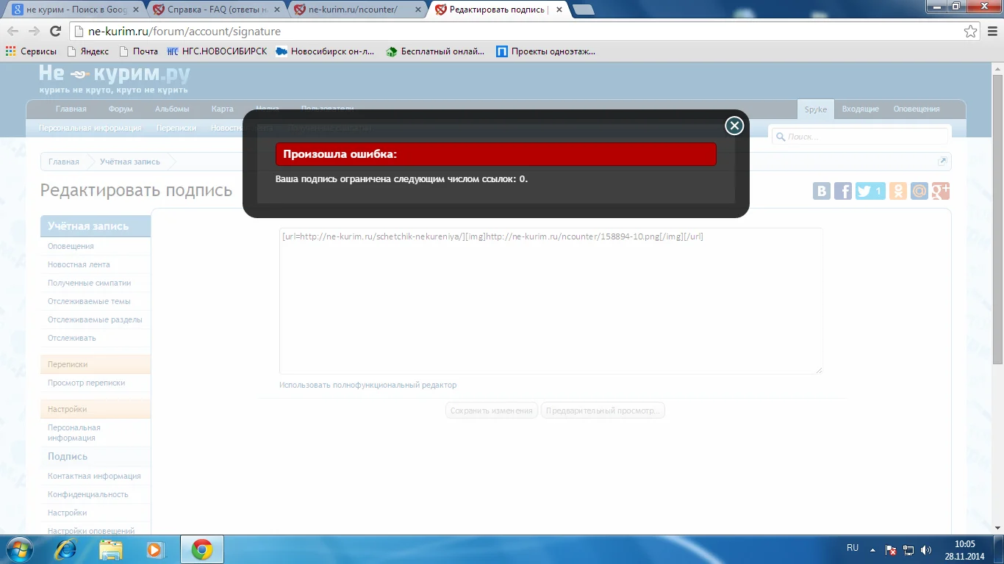Share via the Odnoklassniki icon
This screenshot has width=1004, height=564.
tap(898, 191)
